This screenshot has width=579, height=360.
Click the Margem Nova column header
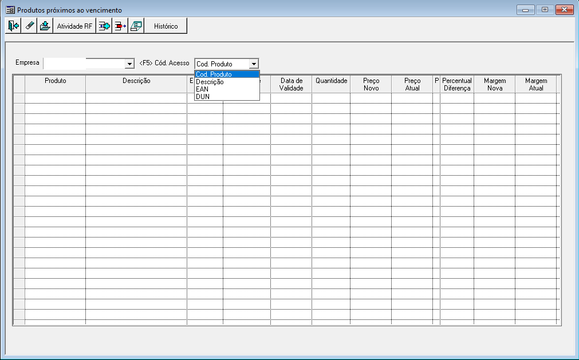495,84
